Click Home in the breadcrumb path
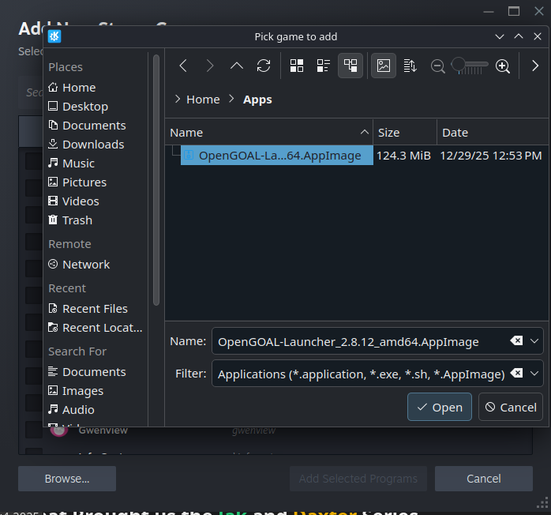 (203, 100)
